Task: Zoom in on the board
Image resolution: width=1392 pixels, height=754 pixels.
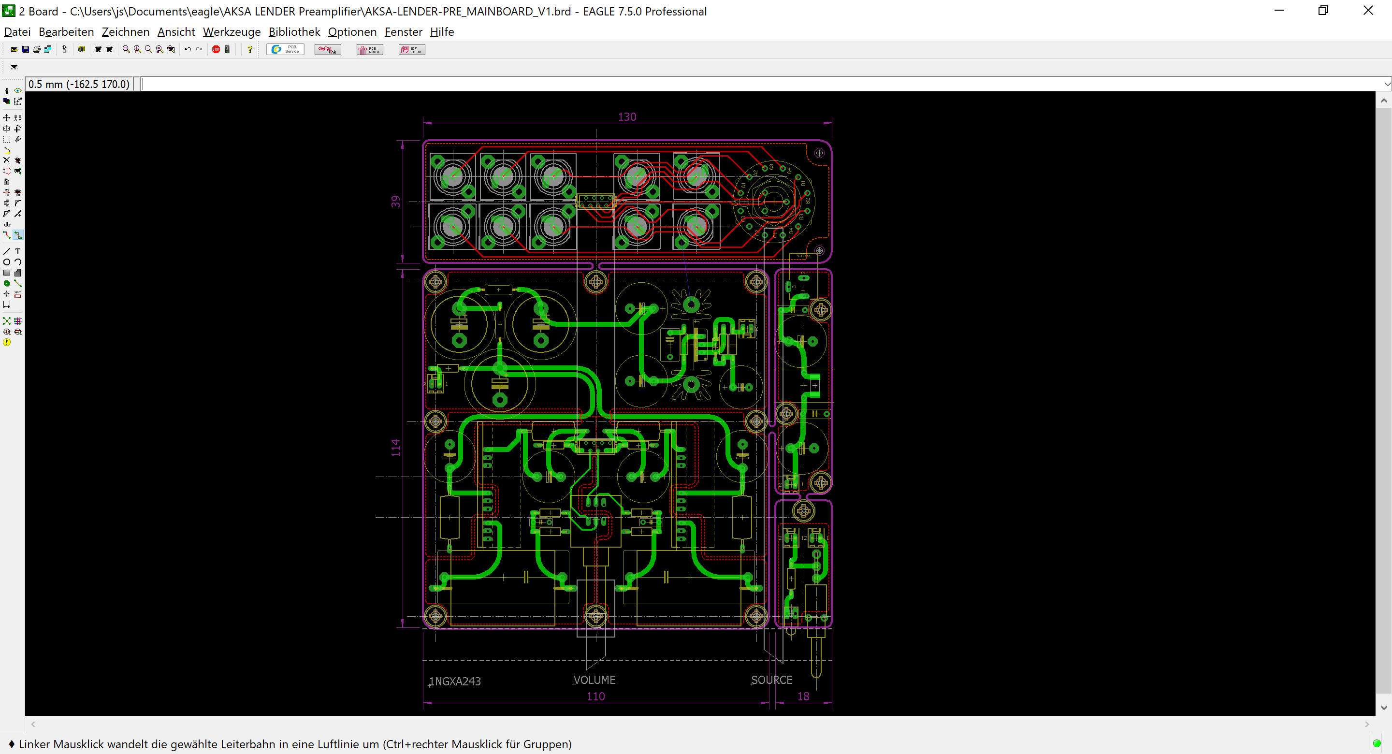Action: pyautogui.click(x=137, y=49)
